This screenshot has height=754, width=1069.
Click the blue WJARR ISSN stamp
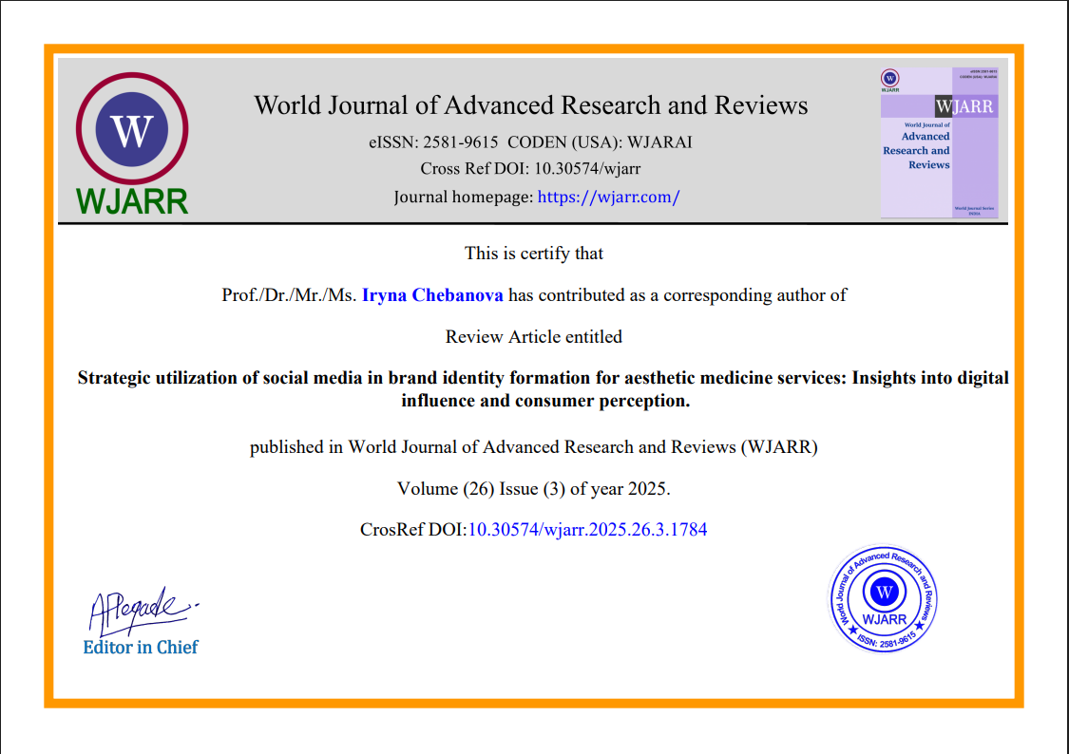click(884, 598)
